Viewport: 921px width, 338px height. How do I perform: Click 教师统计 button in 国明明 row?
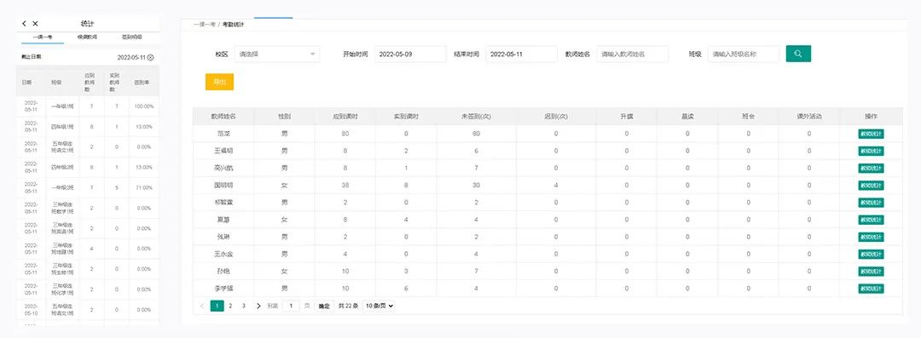(871, 186)
